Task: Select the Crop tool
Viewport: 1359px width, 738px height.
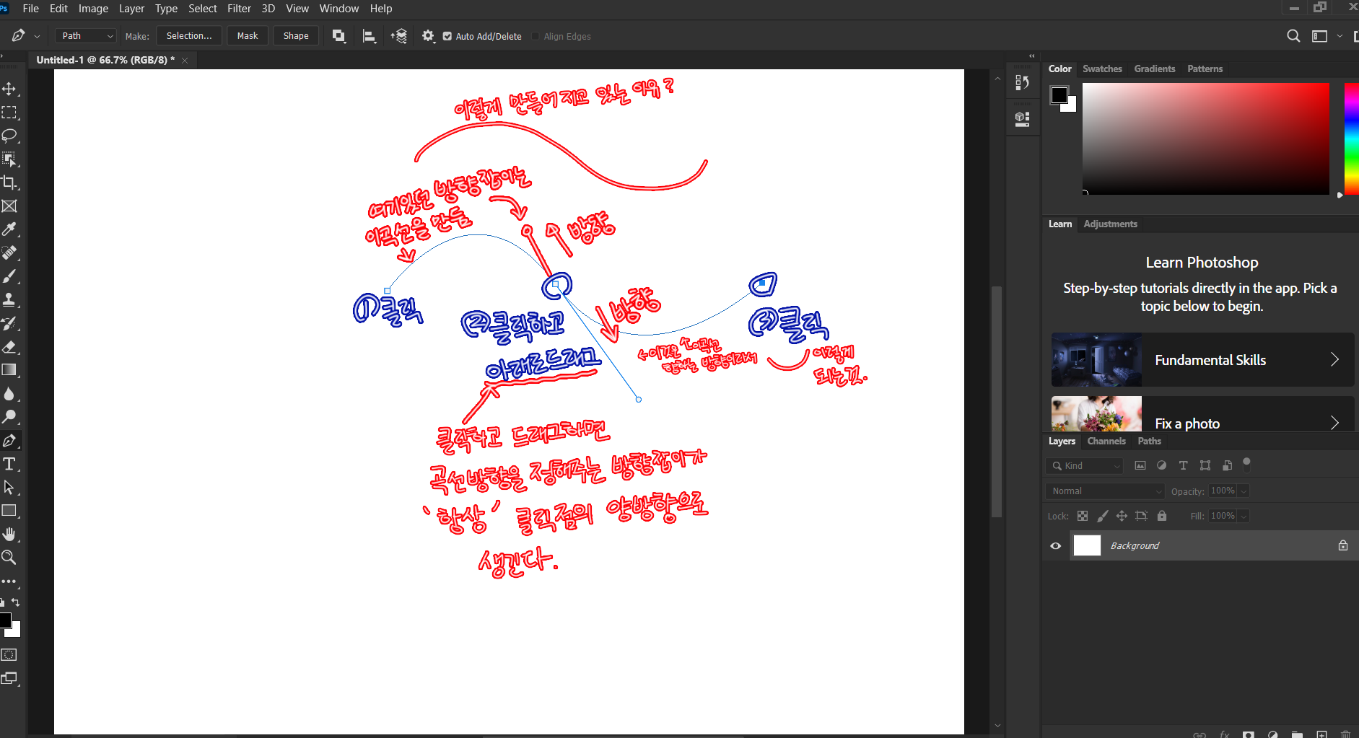Action: click(9, 183)
